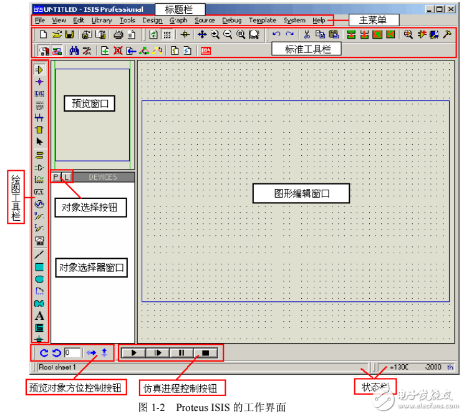Select the 2D line drawing tool
Image resolution: width=464 pixels, height=416 pixels.
pyautogui.click(x=39, y=254)
